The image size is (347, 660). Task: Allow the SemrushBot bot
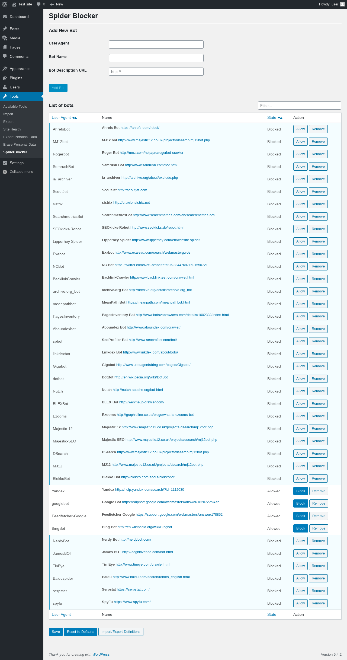pos(300,167)
